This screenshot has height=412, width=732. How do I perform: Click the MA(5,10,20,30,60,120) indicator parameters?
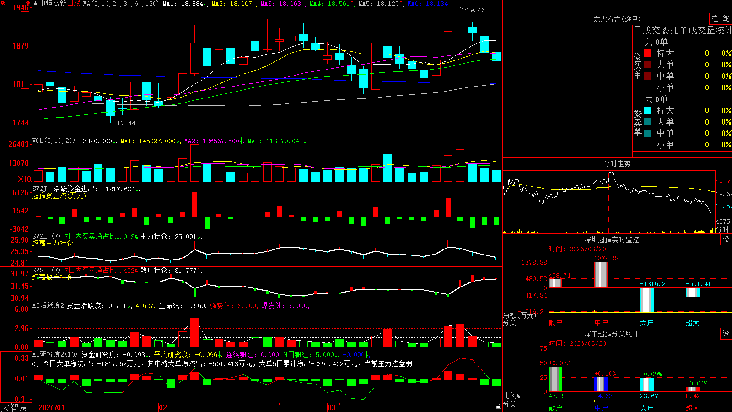[x=121, y=4]
